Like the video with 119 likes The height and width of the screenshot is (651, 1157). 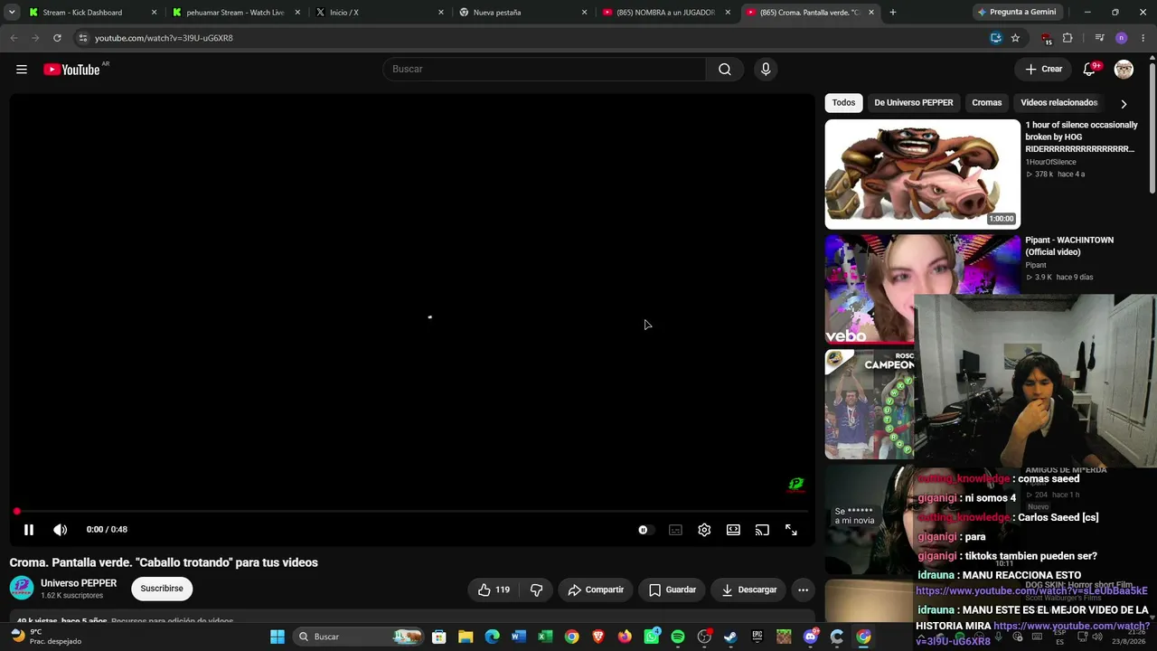pos(494,590)
